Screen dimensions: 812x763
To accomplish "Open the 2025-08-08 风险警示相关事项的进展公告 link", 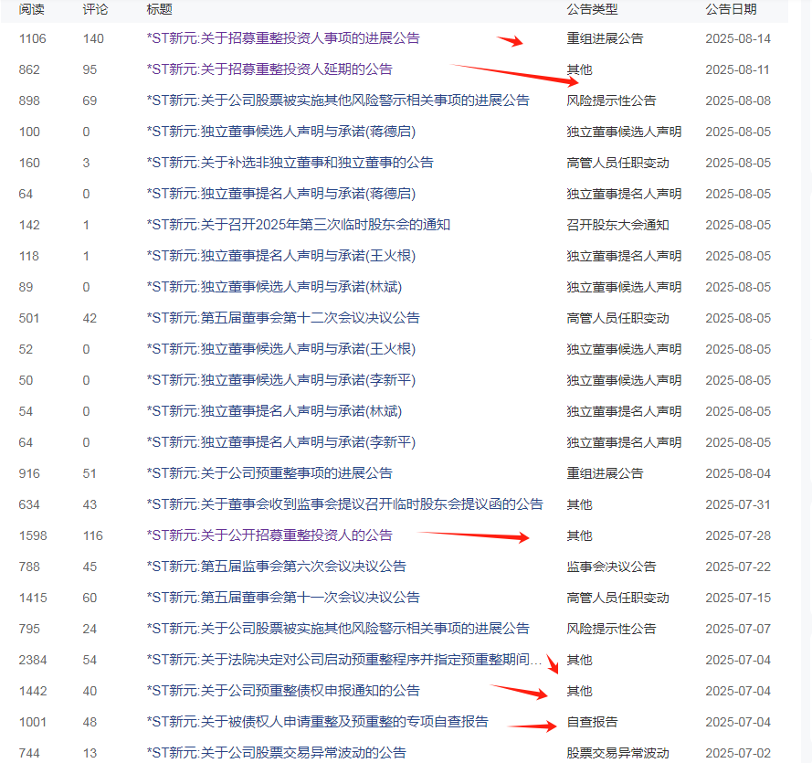I will click(x=338, y=101).
